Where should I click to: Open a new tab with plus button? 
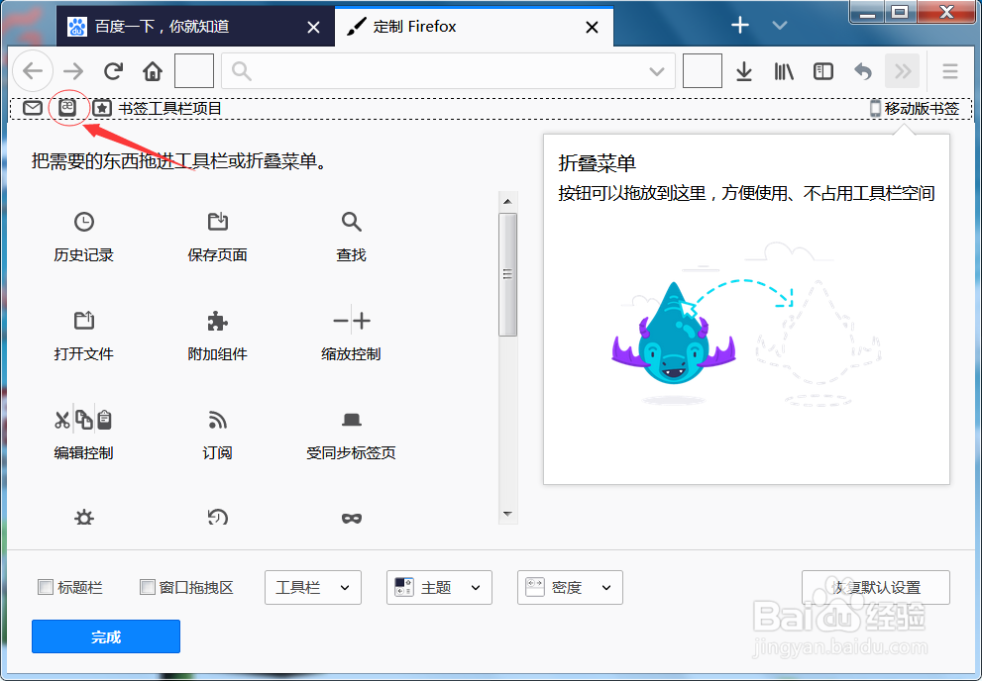tap(740, 26)
